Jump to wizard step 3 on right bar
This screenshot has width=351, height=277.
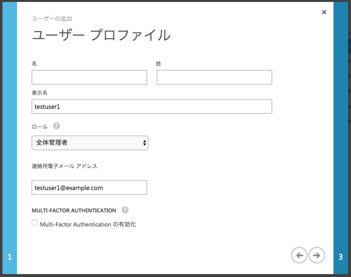point(340,257)
